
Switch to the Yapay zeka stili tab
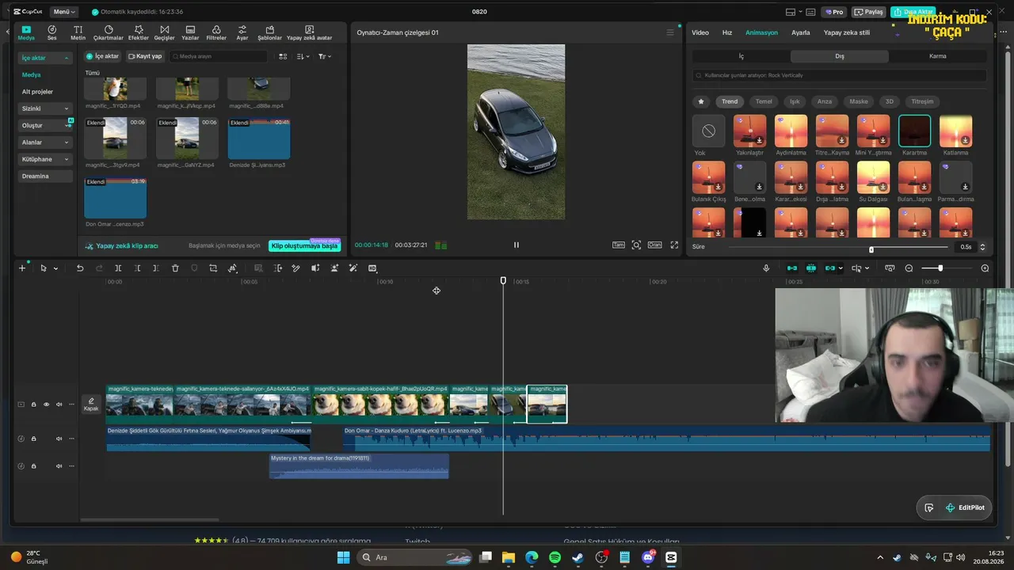coord(847,32)
